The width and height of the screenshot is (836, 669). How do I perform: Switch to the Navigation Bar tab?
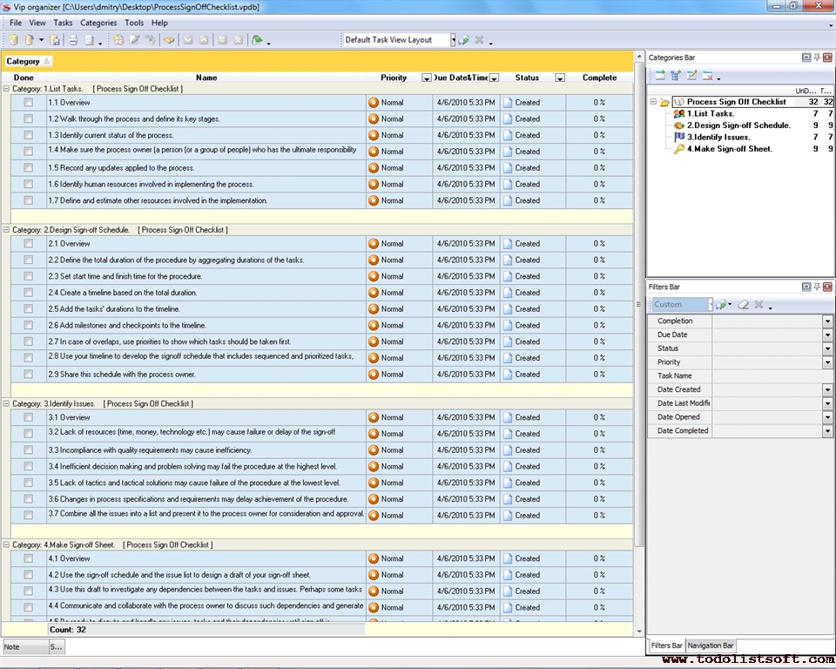tap(711, 645)
